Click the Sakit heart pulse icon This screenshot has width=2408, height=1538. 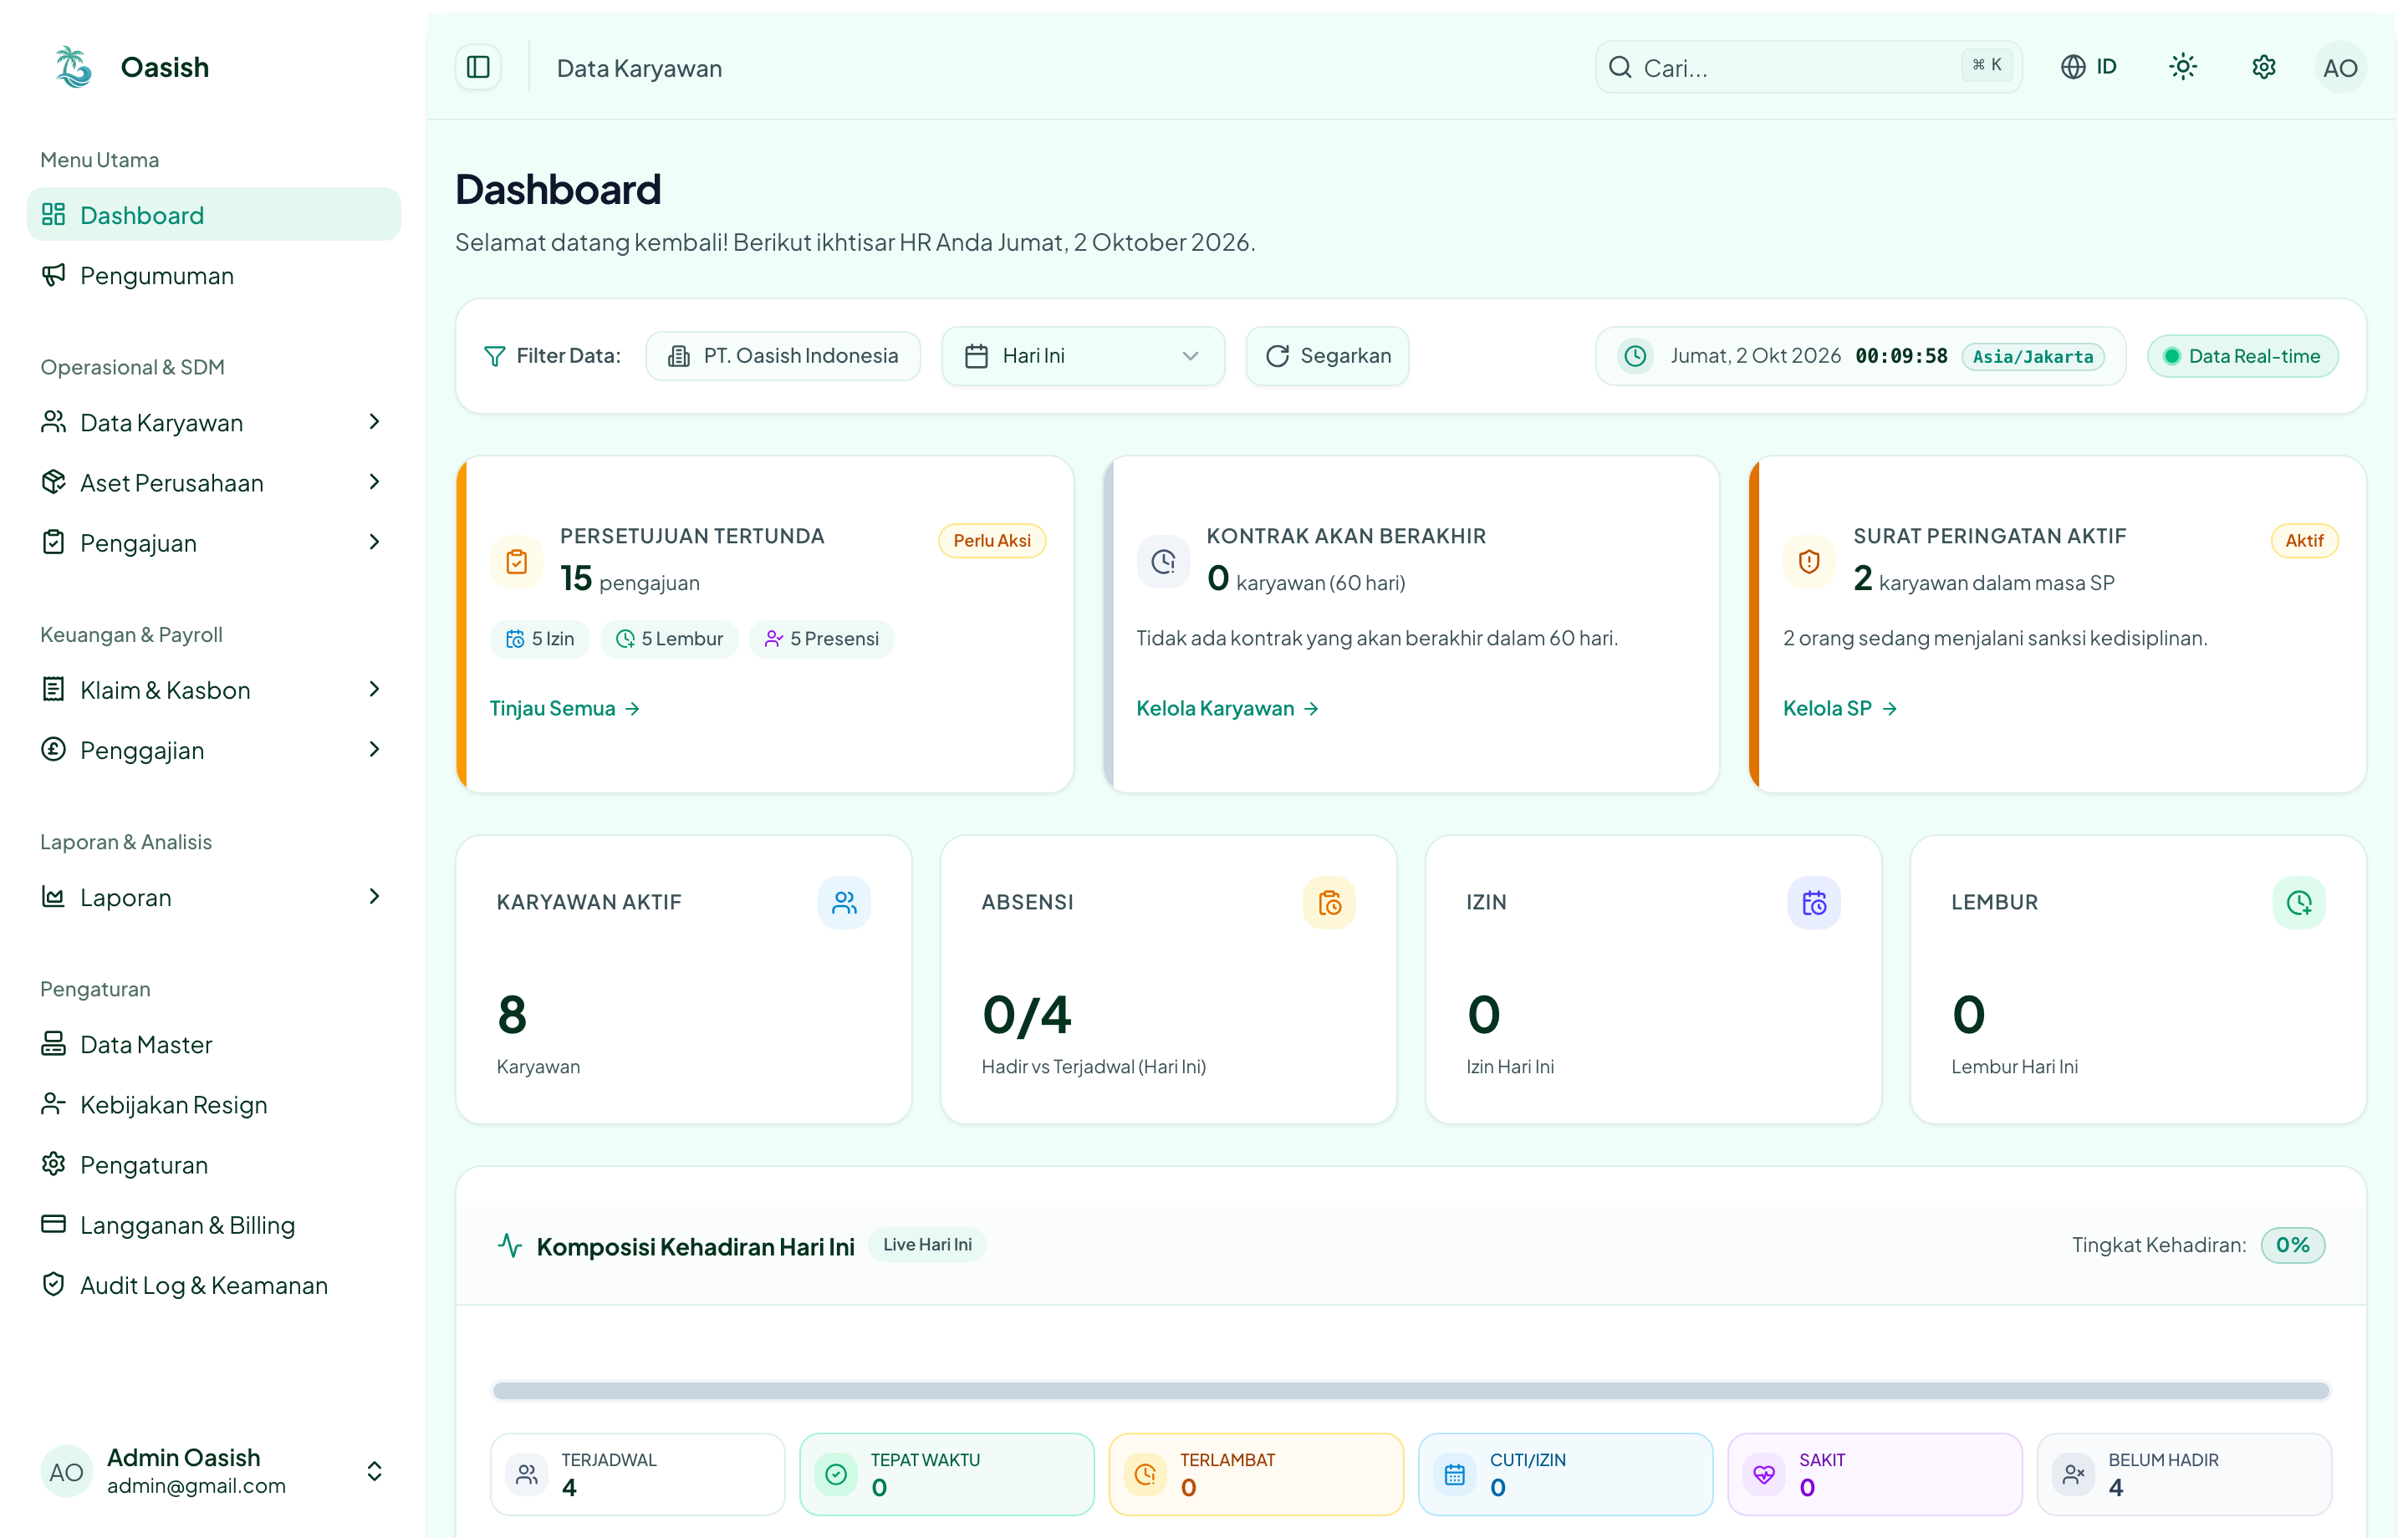pos(1764,1474)
